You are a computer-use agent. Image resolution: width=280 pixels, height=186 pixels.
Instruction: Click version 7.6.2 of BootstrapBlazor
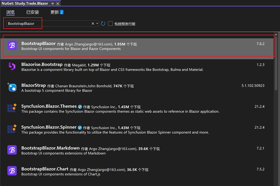coord(260,44)
